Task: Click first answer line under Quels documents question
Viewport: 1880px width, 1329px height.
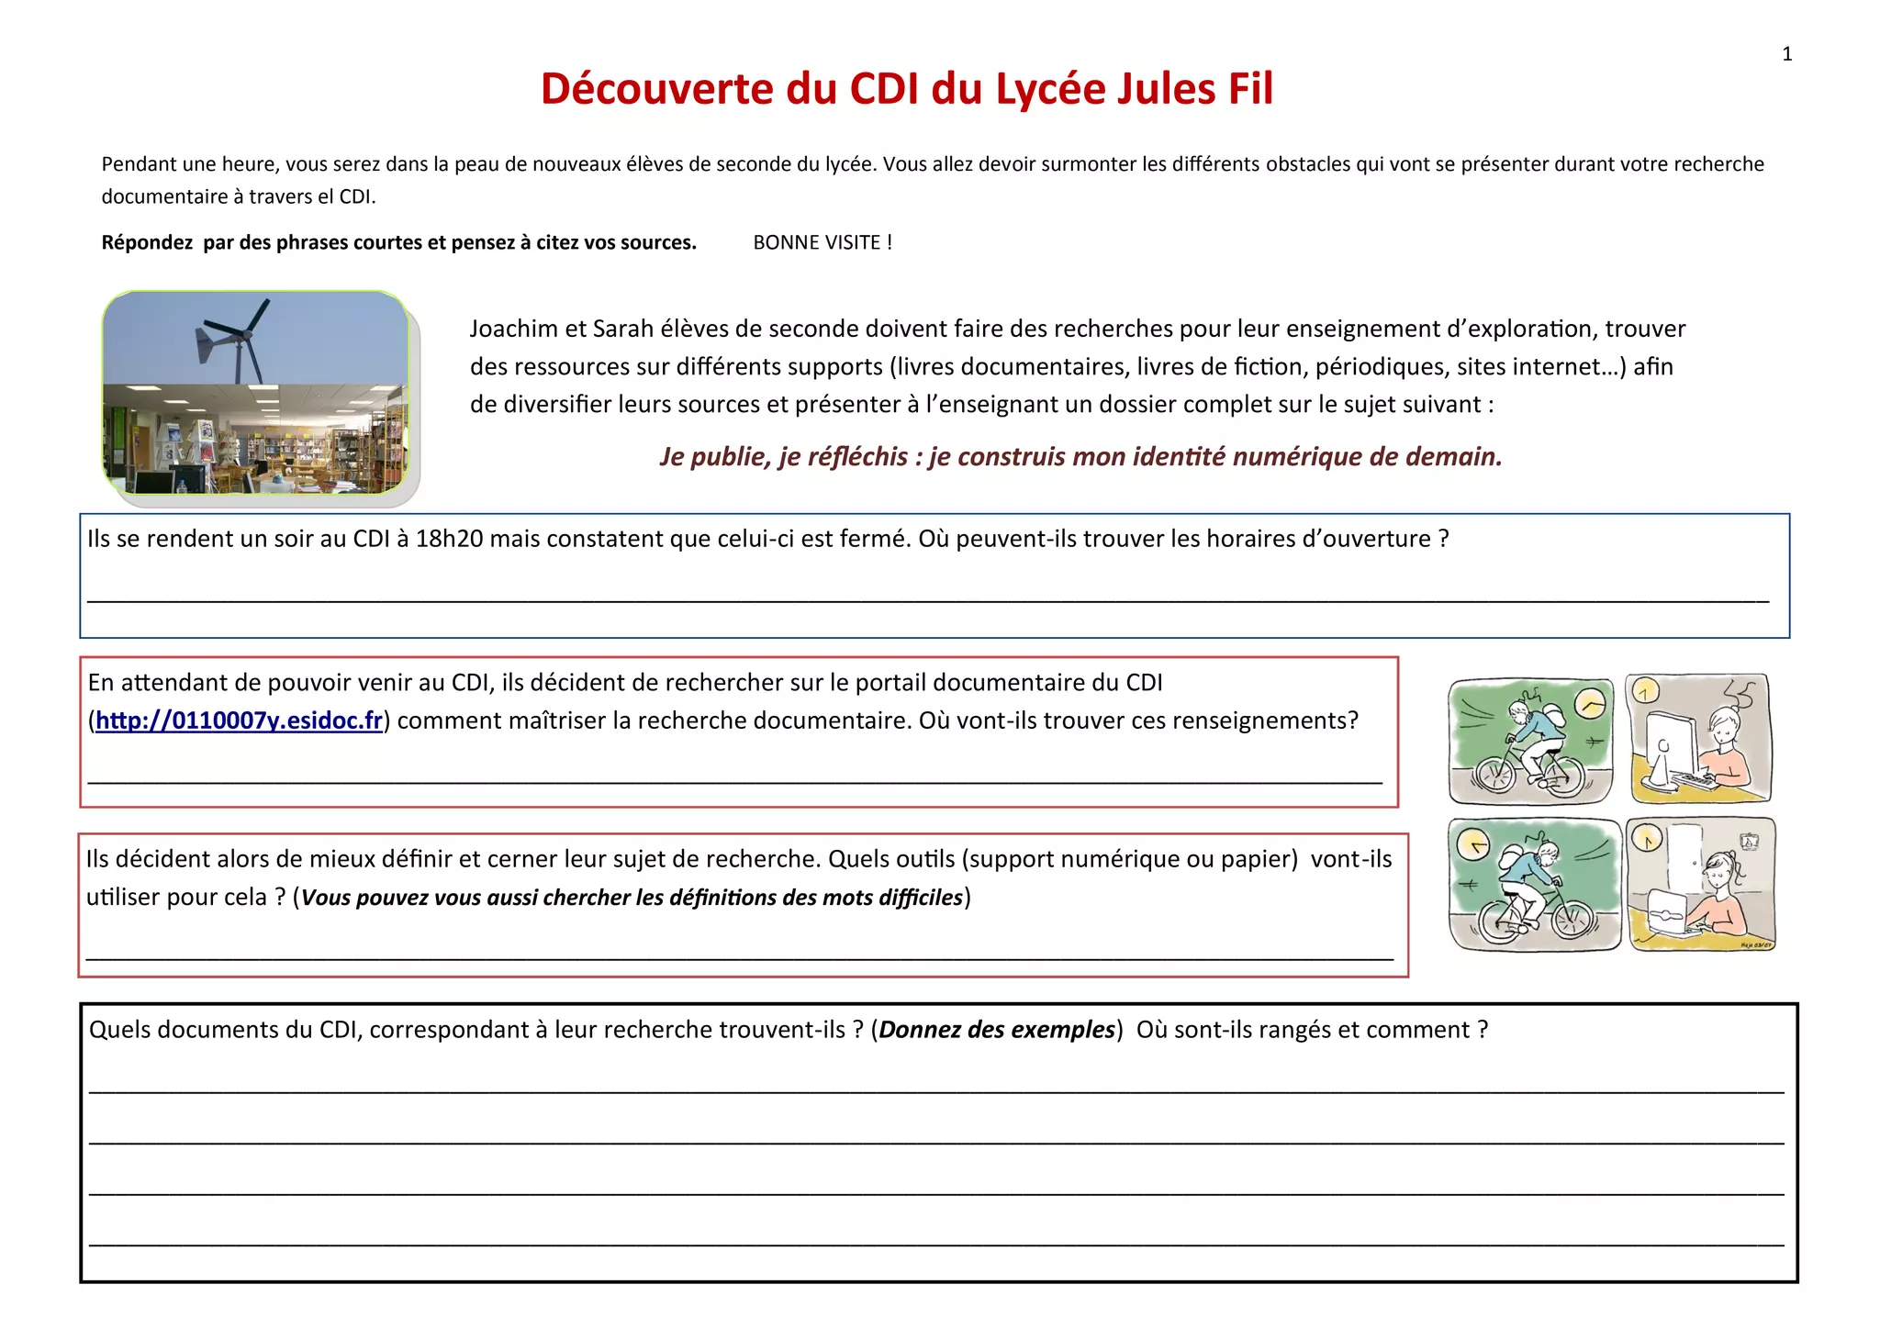Action: point(936,1089)
